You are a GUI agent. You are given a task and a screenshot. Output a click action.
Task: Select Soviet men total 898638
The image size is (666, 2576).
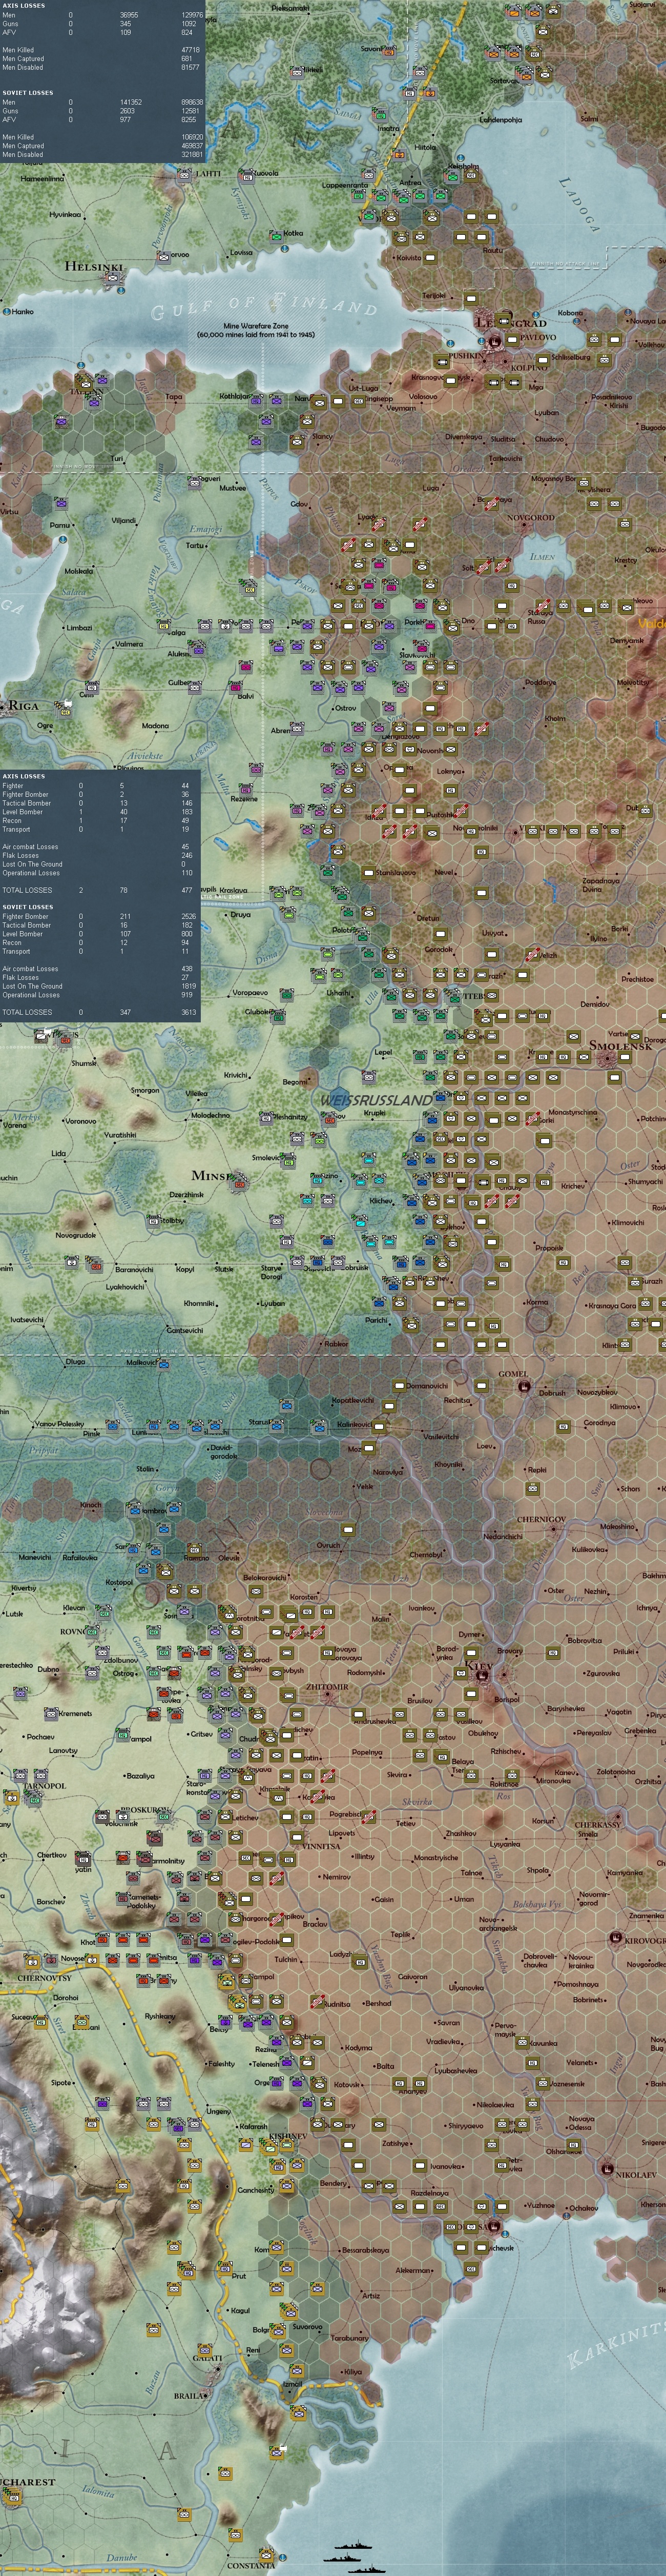click(x=192, y=102)
